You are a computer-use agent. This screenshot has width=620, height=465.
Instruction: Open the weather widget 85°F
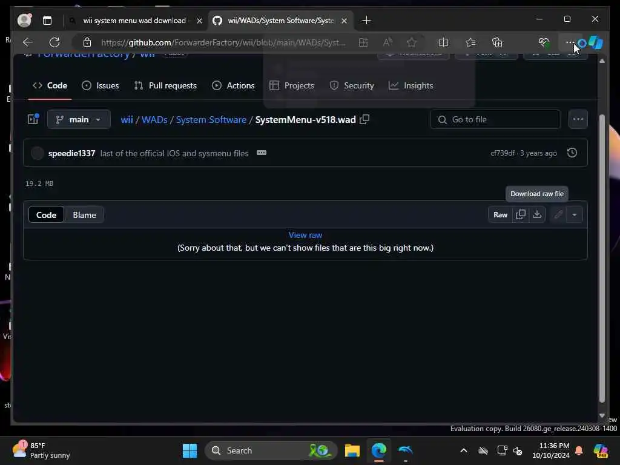coord(41,450)
